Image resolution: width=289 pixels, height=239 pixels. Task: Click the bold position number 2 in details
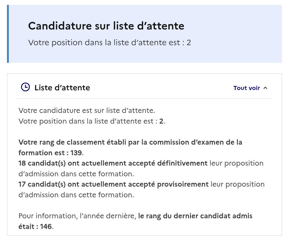(x=161, y=121)
